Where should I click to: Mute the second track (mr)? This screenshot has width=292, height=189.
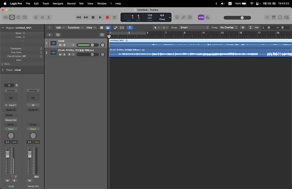pos(60,54)
